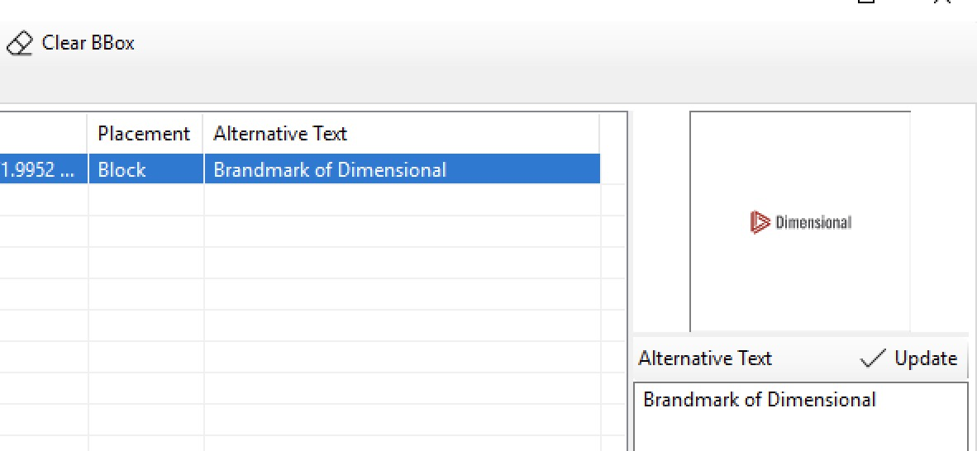Close the window with the X button

tap(942, 2)
